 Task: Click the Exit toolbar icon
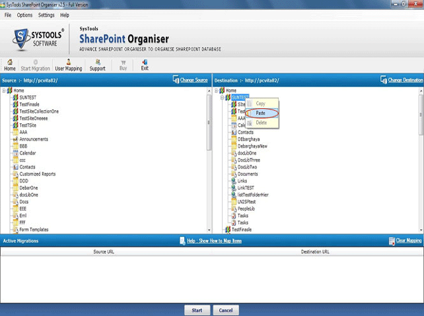click(x=145, y=62)
